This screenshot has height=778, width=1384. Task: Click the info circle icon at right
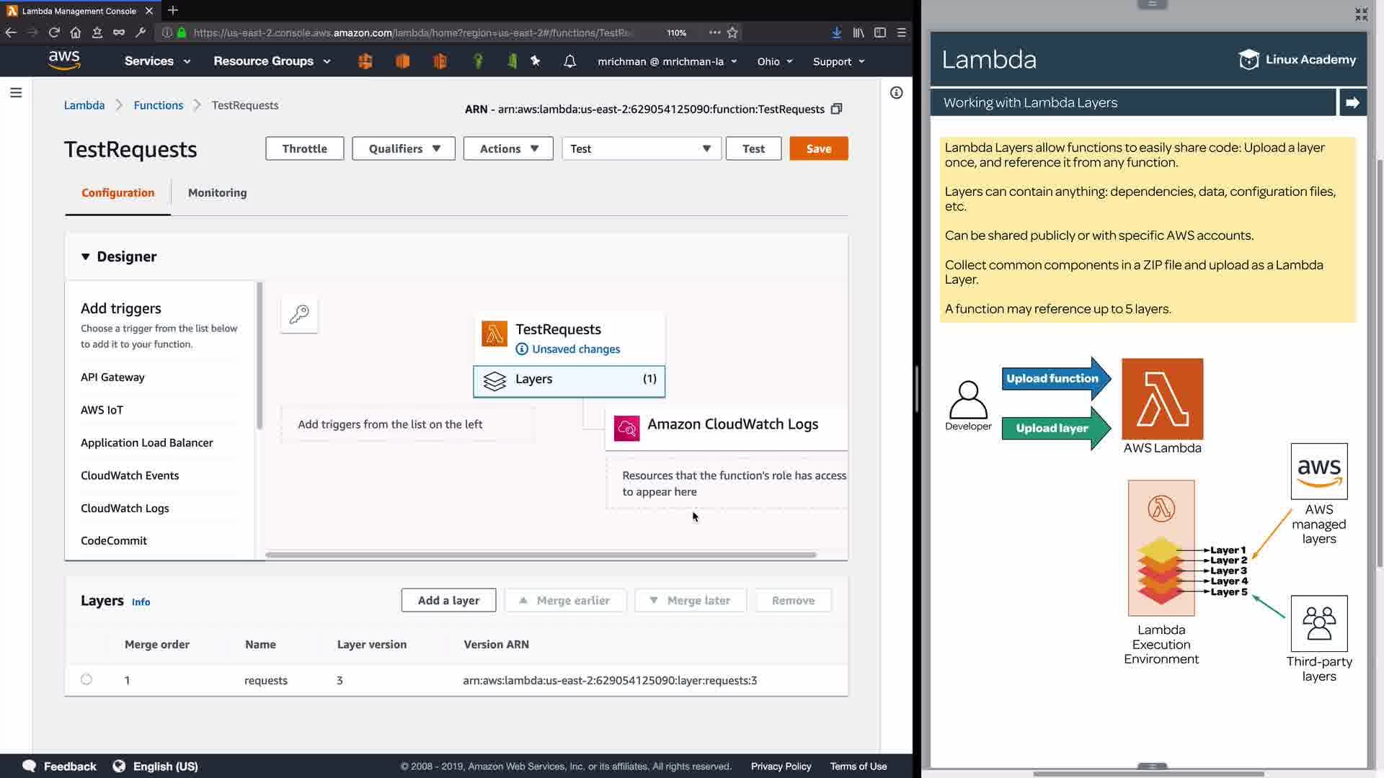[x=896, y=92]
